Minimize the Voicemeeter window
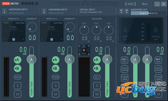Viewport: 168px width, 101px height. tap(157, 4)
